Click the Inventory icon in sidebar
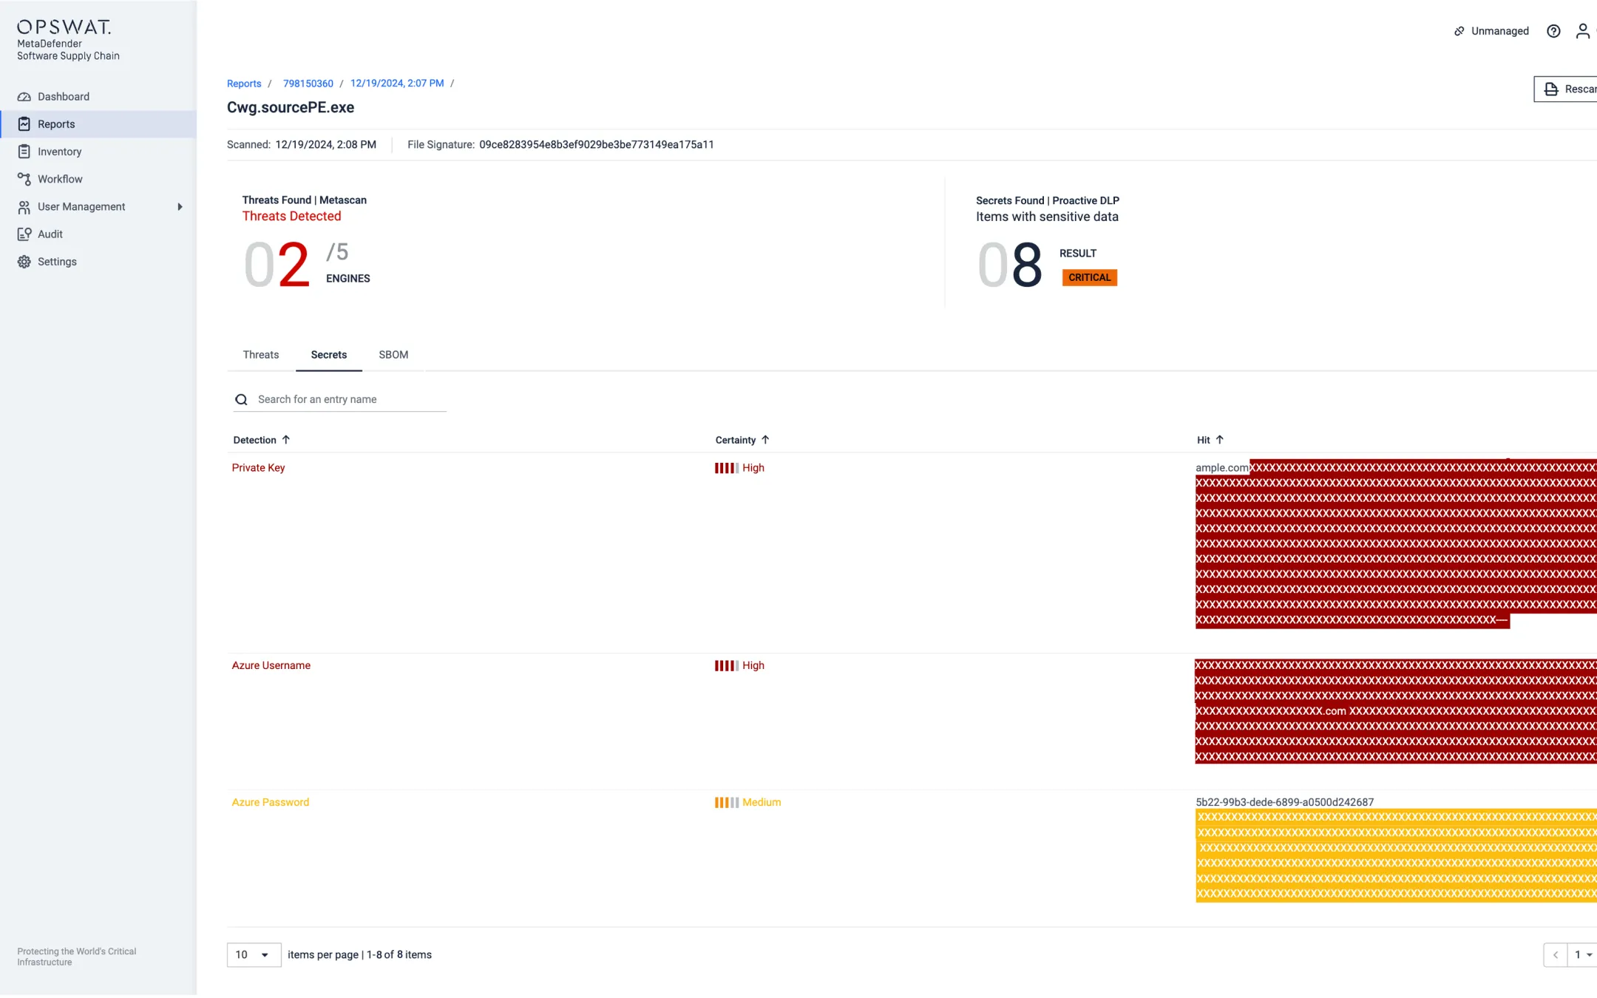1597x998 pixels. [24, 152]
